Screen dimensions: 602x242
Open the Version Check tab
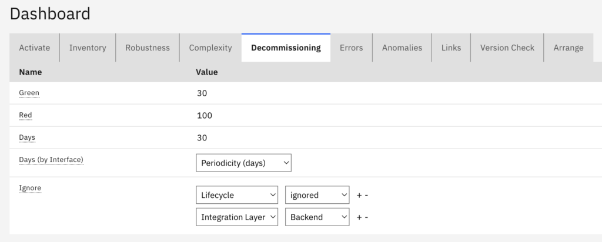507,48
